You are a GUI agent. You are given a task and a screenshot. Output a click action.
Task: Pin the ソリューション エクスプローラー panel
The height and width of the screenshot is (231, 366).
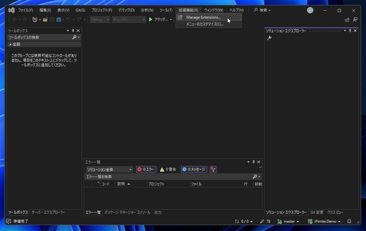tap(350, 31)
